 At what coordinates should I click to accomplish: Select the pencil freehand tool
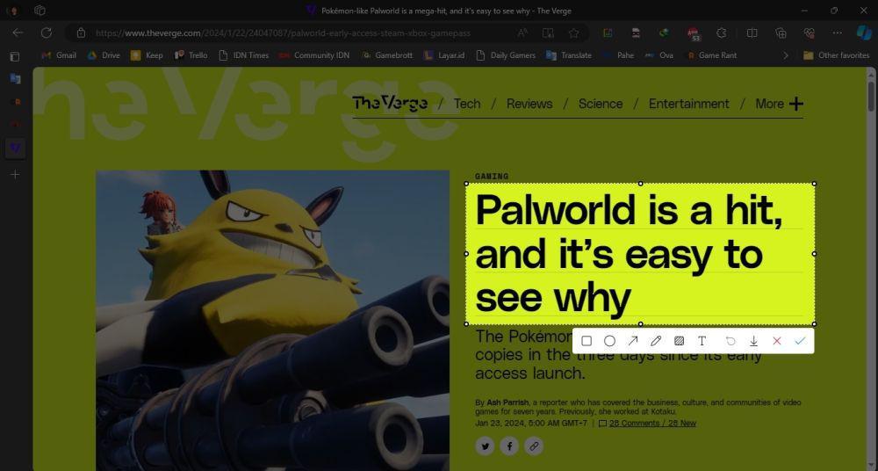[x=656, y=341]
